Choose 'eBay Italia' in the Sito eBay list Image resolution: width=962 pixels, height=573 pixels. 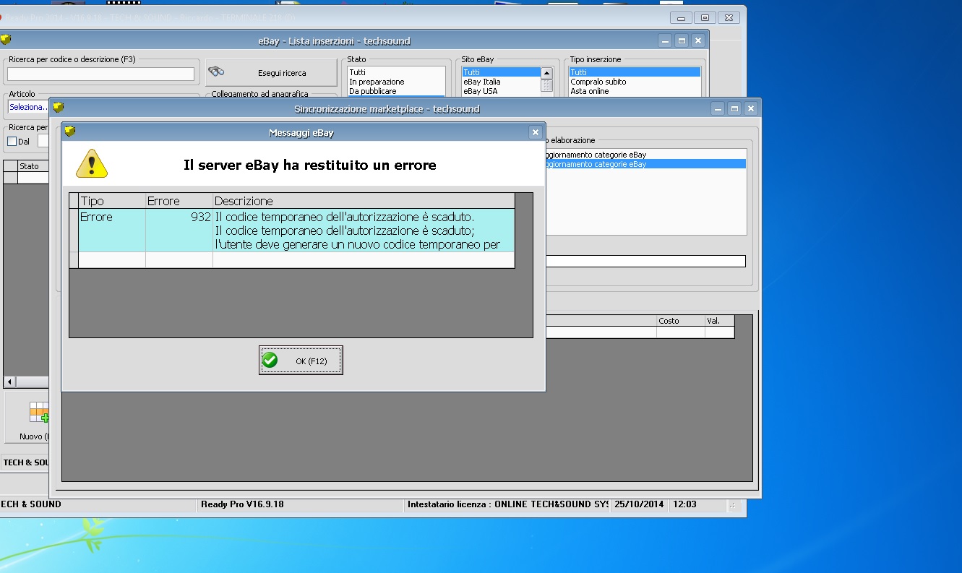pyautogui.click(x=502, y=82)
